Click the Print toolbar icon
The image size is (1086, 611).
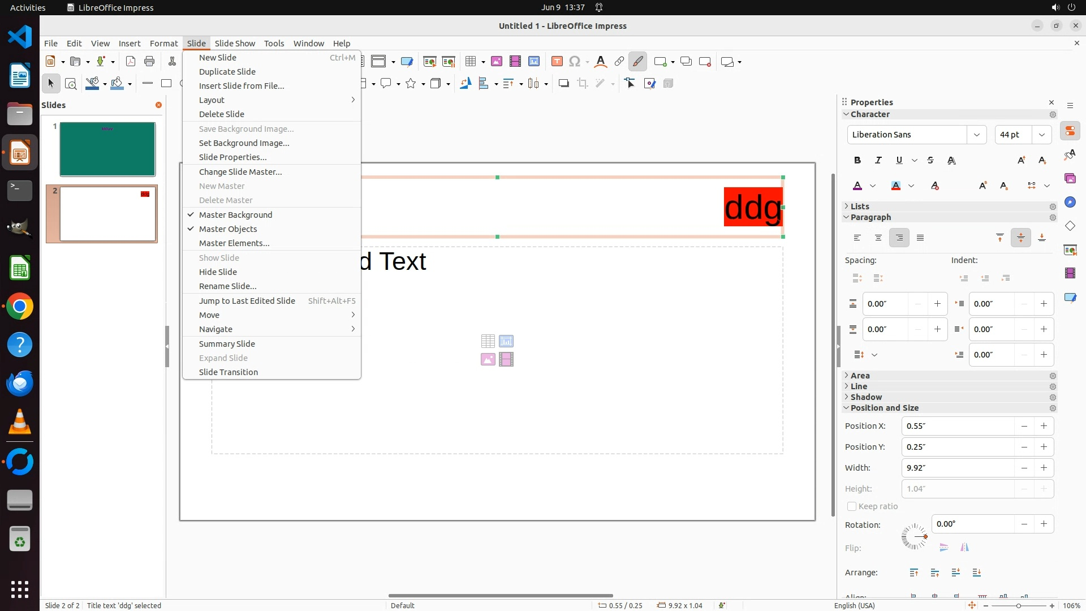pos(149,62)
